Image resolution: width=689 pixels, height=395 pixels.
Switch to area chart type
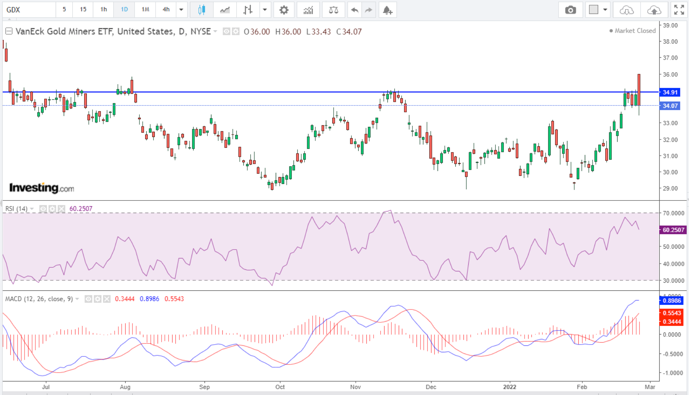(225, 10)
